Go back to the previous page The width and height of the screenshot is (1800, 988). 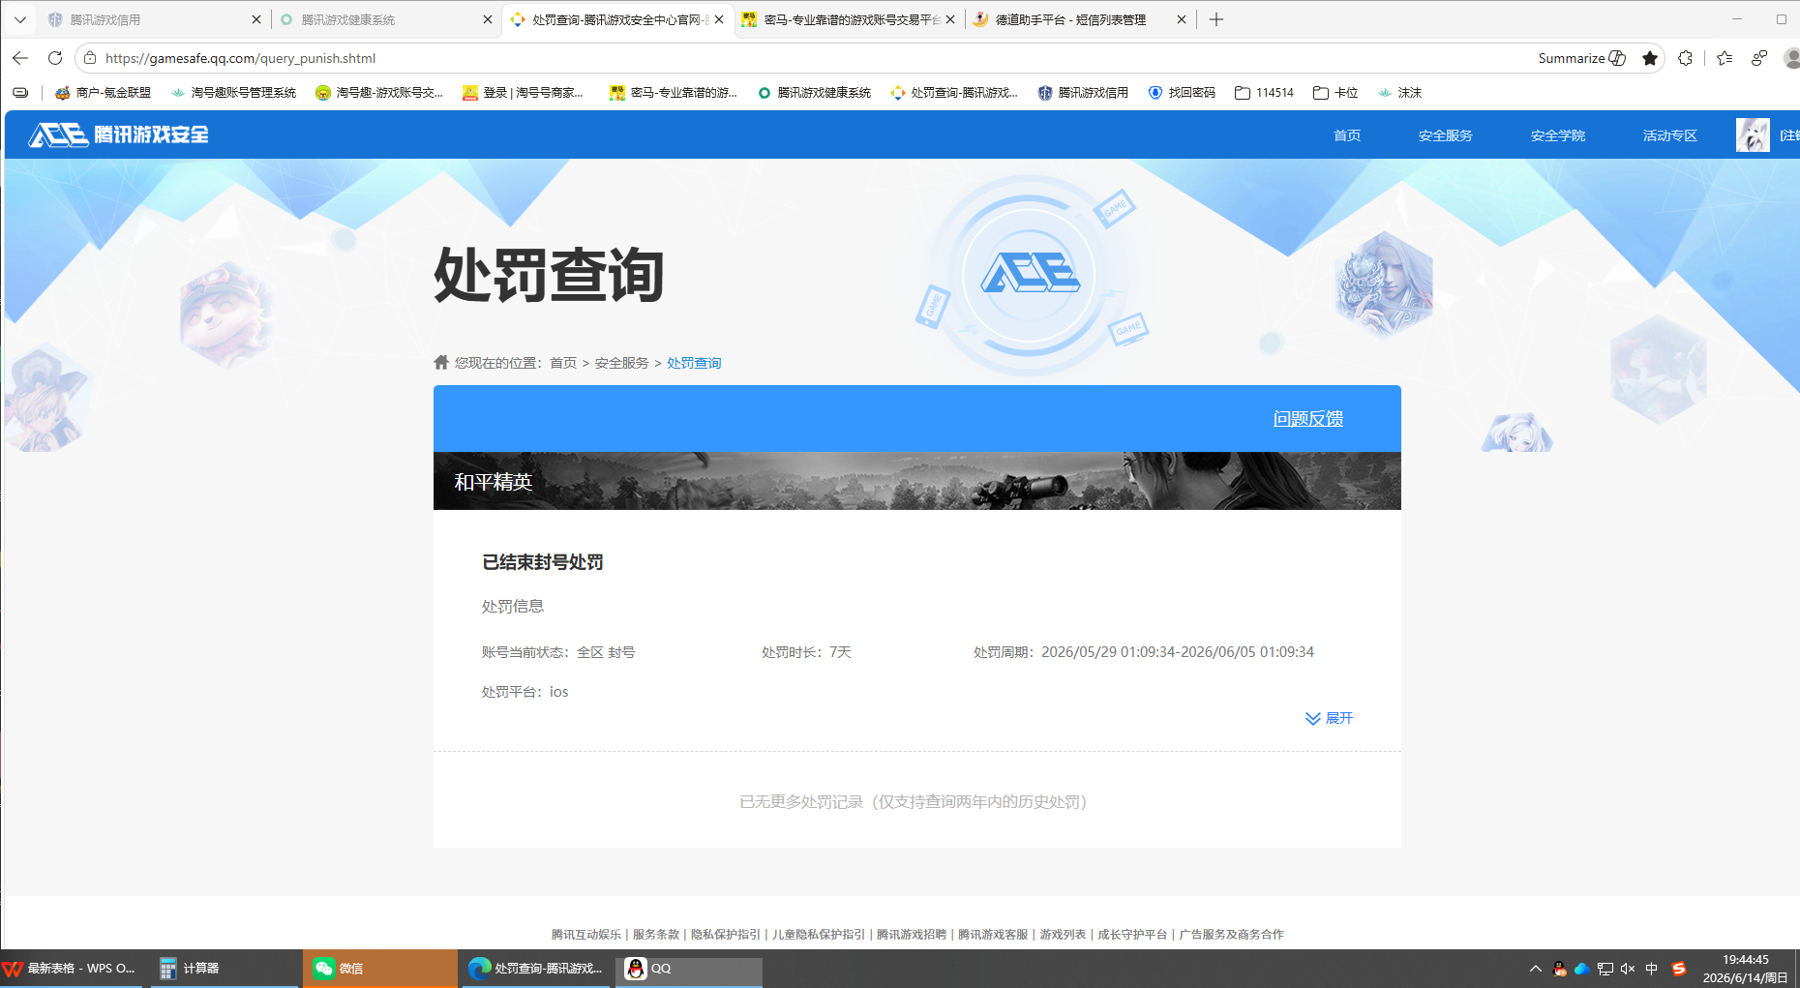coord(20,58)
